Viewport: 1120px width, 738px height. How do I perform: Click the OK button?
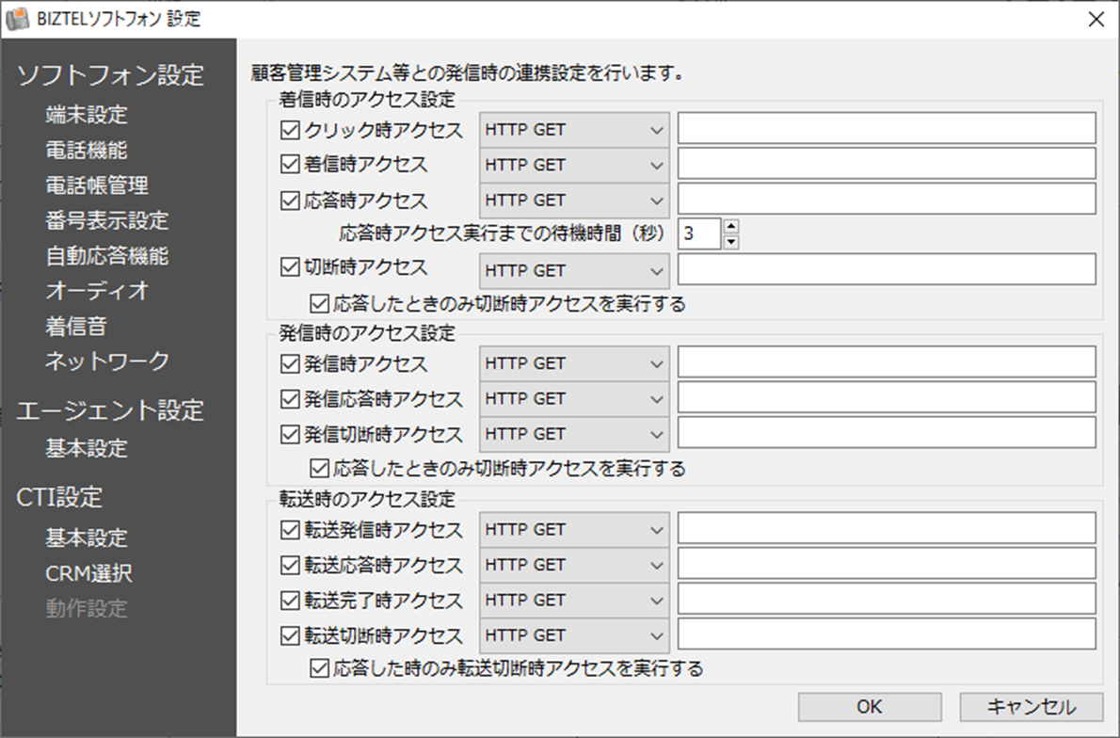[x=869, y=707]
